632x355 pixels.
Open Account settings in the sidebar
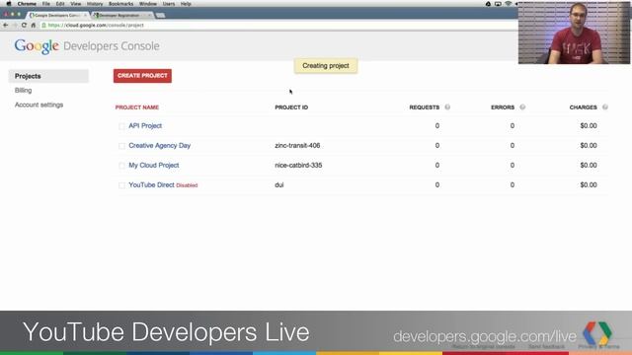pyautogui.click(x=39, y=105)
